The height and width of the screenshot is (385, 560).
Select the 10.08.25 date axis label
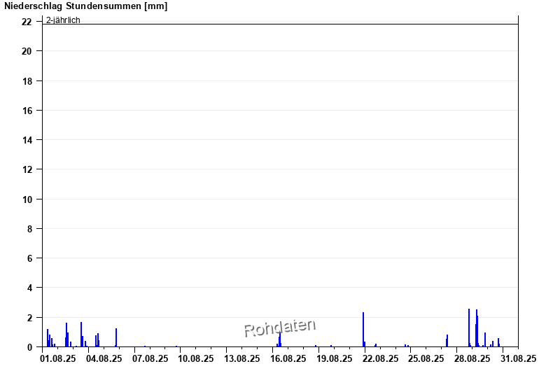196,358
